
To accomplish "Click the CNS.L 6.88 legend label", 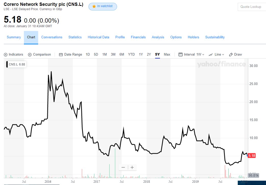I will [17, 64].
